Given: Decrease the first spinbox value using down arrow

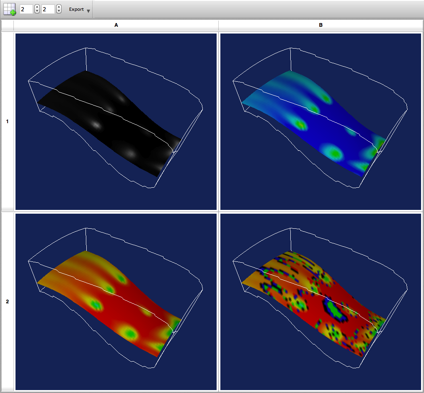Looking at the screenshot, I should (x=37, y=11).
